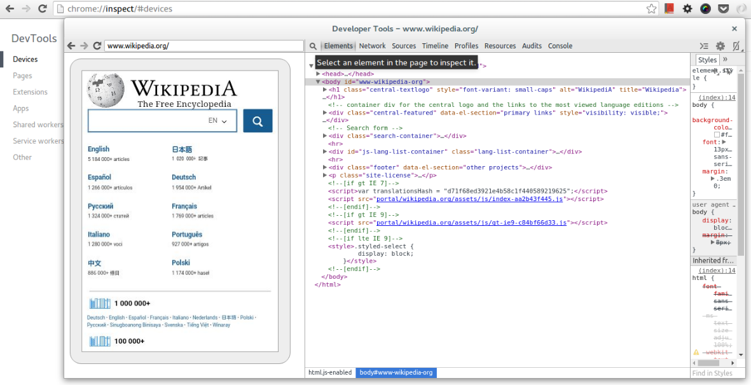The width and height of the screenshot is (751, 385).
Task: Click the black gear extension in Chrome toolbar
Action: click(687, 9)
